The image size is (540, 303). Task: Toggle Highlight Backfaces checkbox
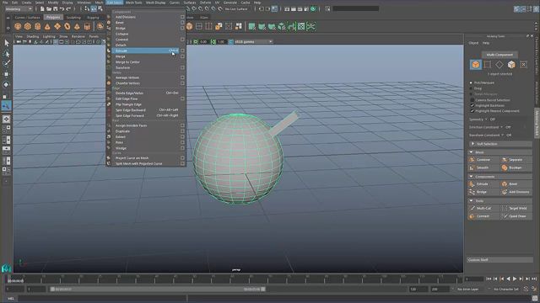click(472, 105)
